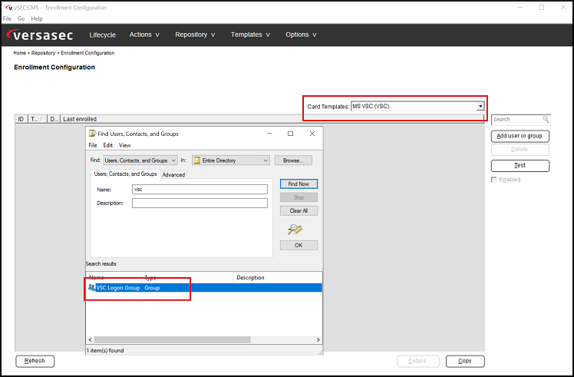Open the dialog's File menu

point(93,145)
